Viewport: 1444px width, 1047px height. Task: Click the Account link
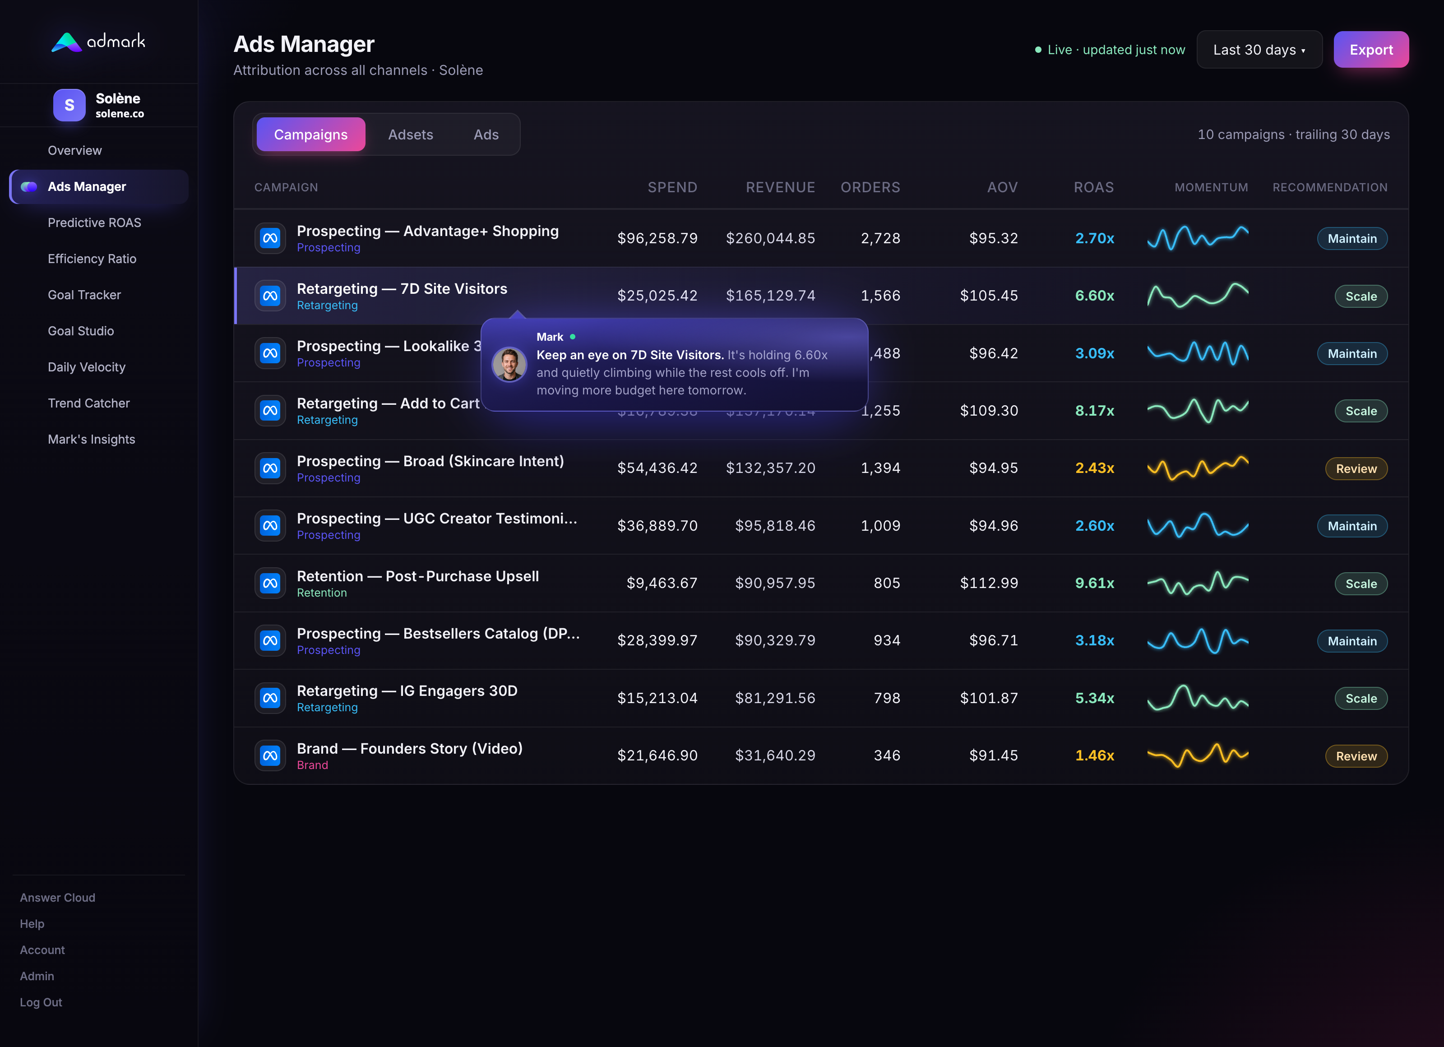(x=42, y=950)
